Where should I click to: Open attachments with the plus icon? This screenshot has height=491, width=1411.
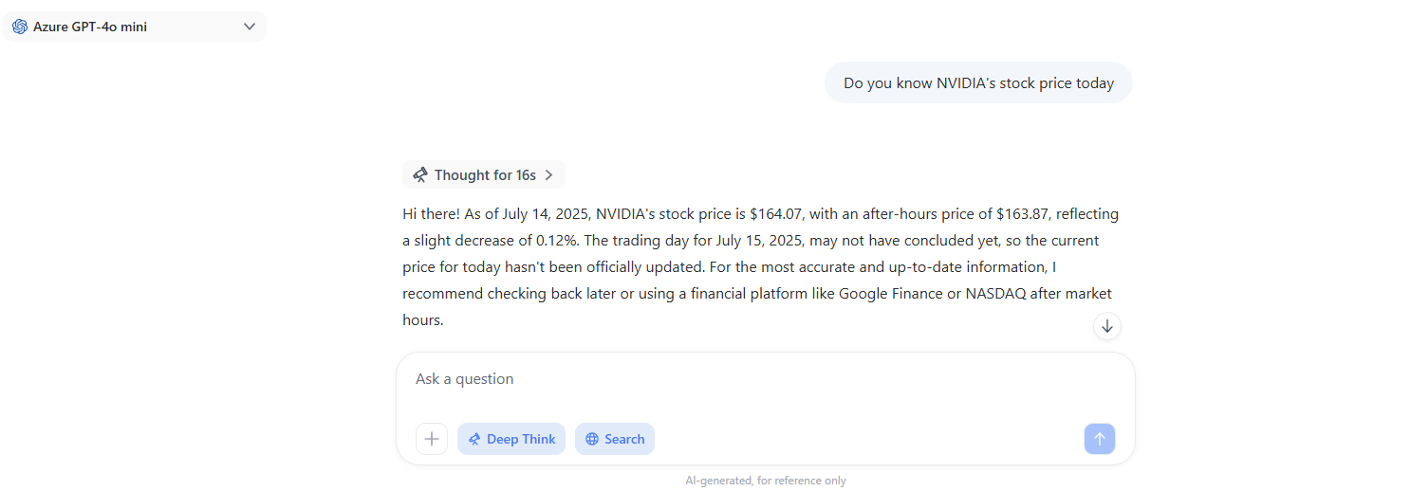pyautogui.click(x=432, y=439)
